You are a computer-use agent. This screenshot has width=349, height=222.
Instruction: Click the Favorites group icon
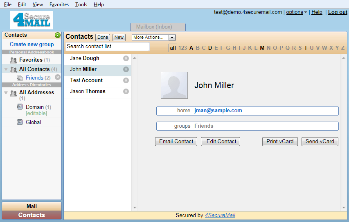(x=14, y=60)
